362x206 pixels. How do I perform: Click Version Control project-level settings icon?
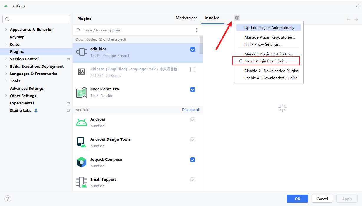(68, 59)
